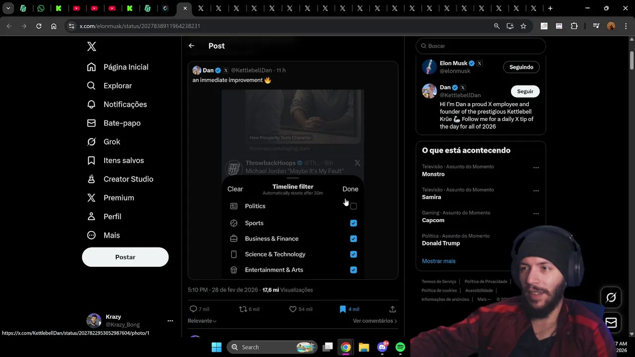635x357 pixels.
Task: Toggle the Sports checkbox
Action: tap(353, 223)
